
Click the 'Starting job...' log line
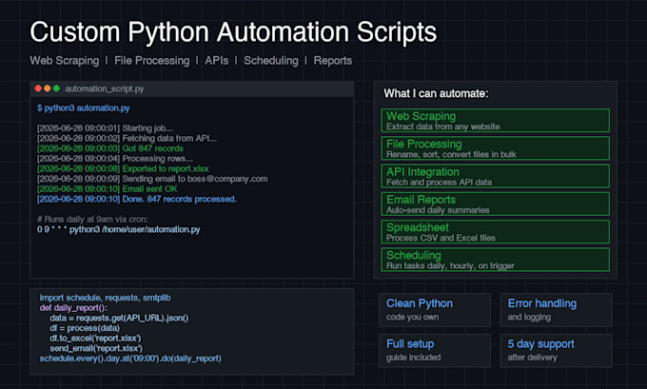pyautogui.click(x=105, y=128)
